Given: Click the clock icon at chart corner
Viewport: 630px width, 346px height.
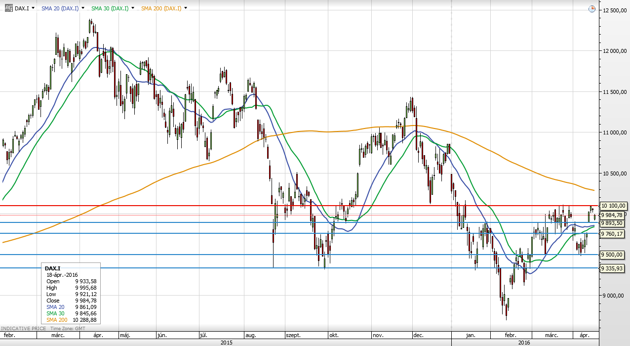Looking at the screenshot, I should coord(592,9).
